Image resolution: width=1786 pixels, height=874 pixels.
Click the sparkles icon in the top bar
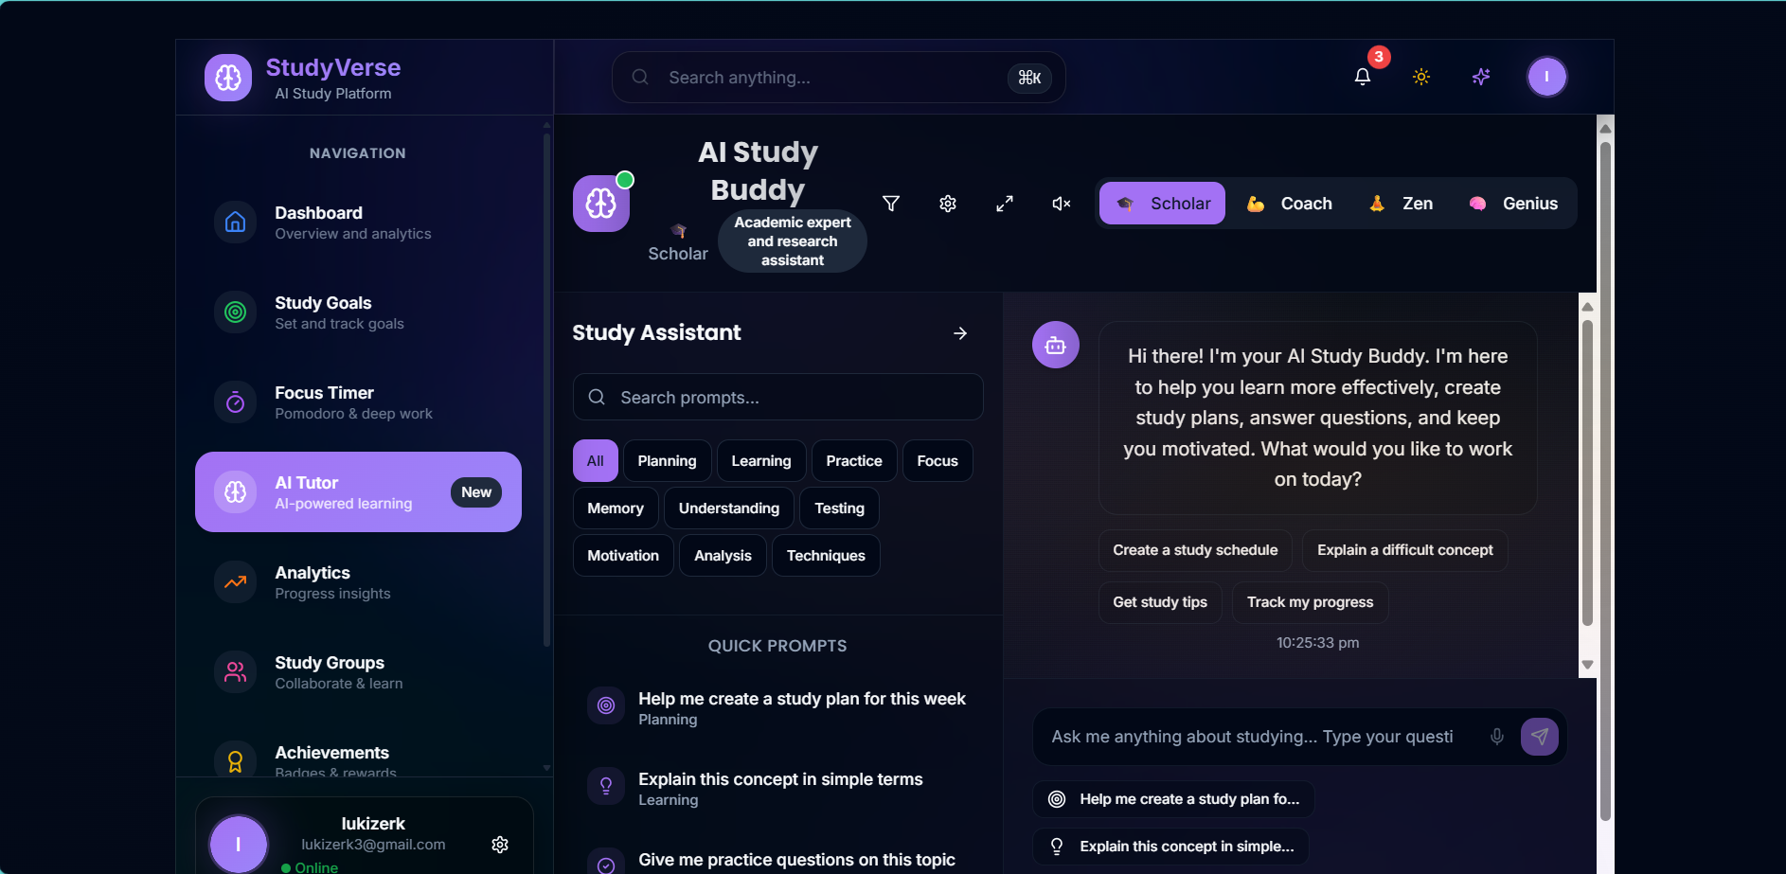point(1481,77)
